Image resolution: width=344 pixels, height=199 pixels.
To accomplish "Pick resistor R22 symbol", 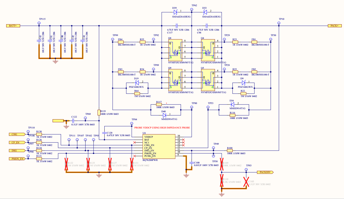I will [243, 93].
